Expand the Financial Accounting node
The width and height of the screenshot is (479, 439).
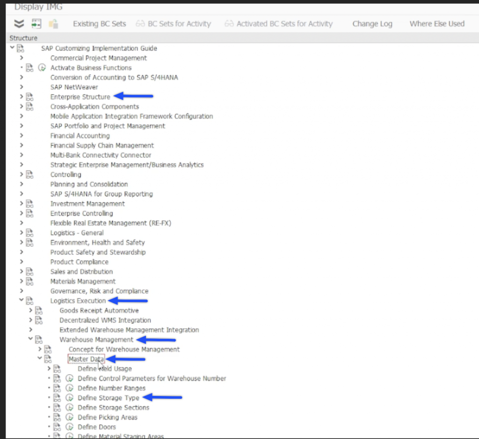pyautogui.click(x=21, y=136)
